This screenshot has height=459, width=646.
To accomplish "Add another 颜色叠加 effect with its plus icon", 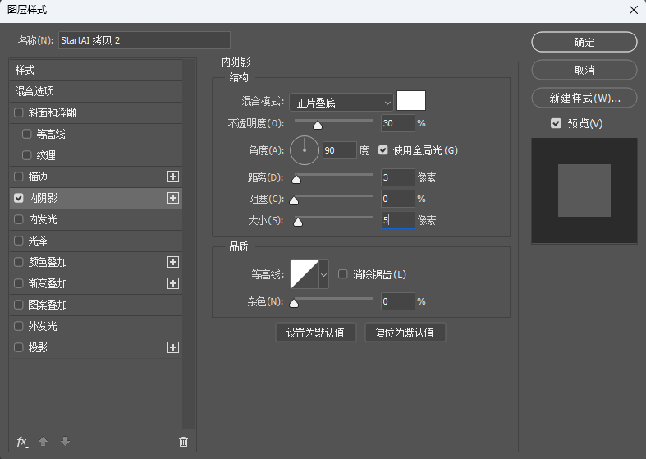I will click(173, 262).
